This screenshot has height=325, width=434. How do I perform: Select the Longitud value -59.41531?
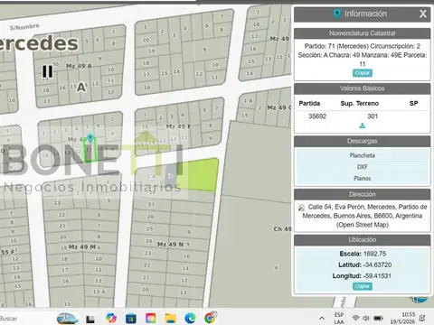[x=377, y=276]
